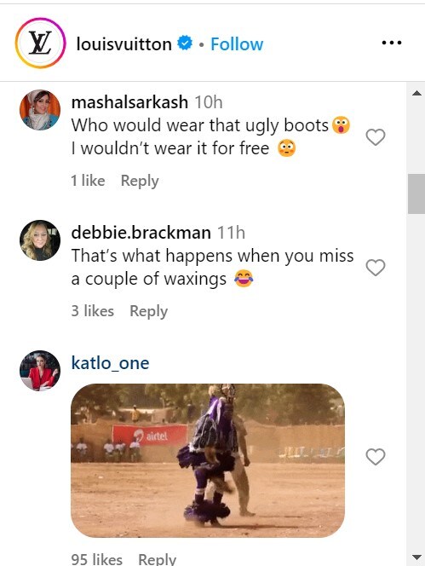The image size is (425, 566).
Task: Open mashalsarkash's profile picture
Action: (x=40, y=110)
